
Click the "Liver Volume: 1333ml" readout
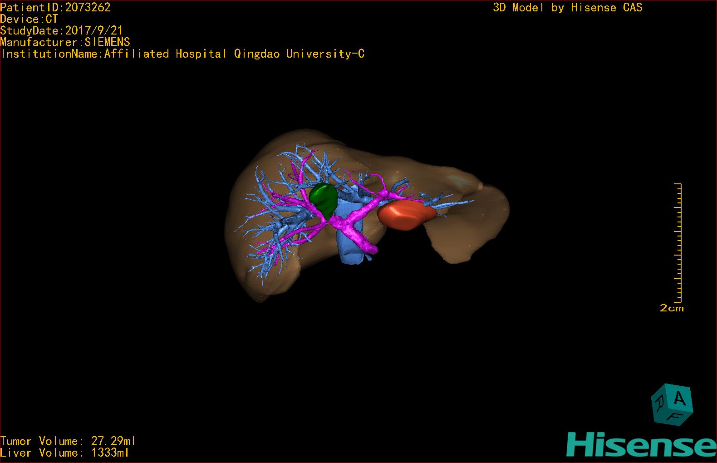[65, 453]
